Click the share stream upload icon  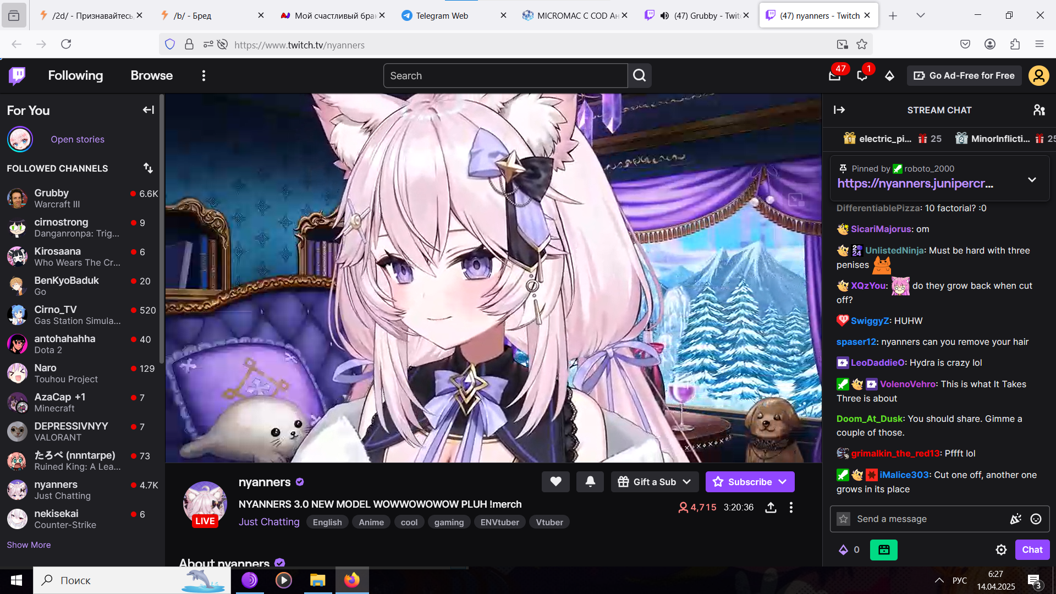(x=771, y=508)
